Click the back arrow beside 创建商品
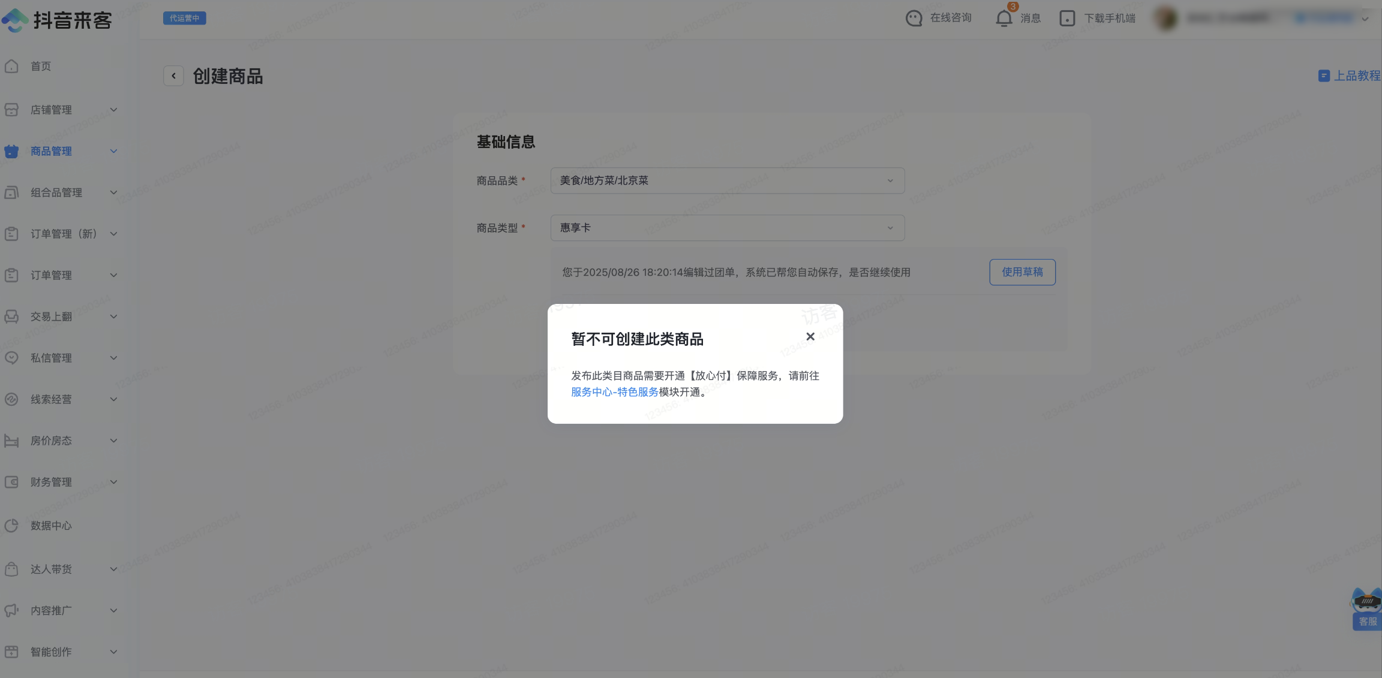 point(173,76)
